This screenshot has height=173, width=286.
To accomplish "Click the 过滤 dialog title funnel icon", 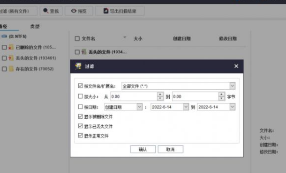I will [78, 66].
